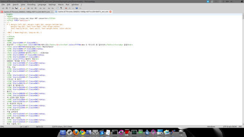Image resolution: width=244 pixels, height=137 pixels.
Task: Open the Settings menu
Action: [x=52, y=5]
